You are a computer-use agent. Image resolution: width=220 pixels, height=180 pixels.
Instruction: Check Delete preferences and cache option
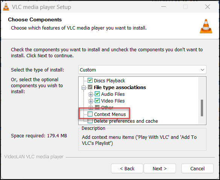pyautogui.click(x=90, y=121)
